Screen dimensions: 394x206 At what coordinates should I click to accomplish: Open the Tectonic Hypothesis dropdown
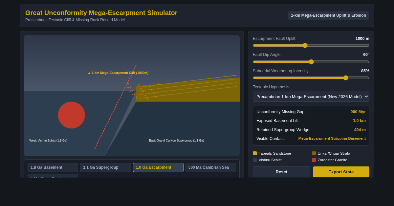[x=311, y=97]
